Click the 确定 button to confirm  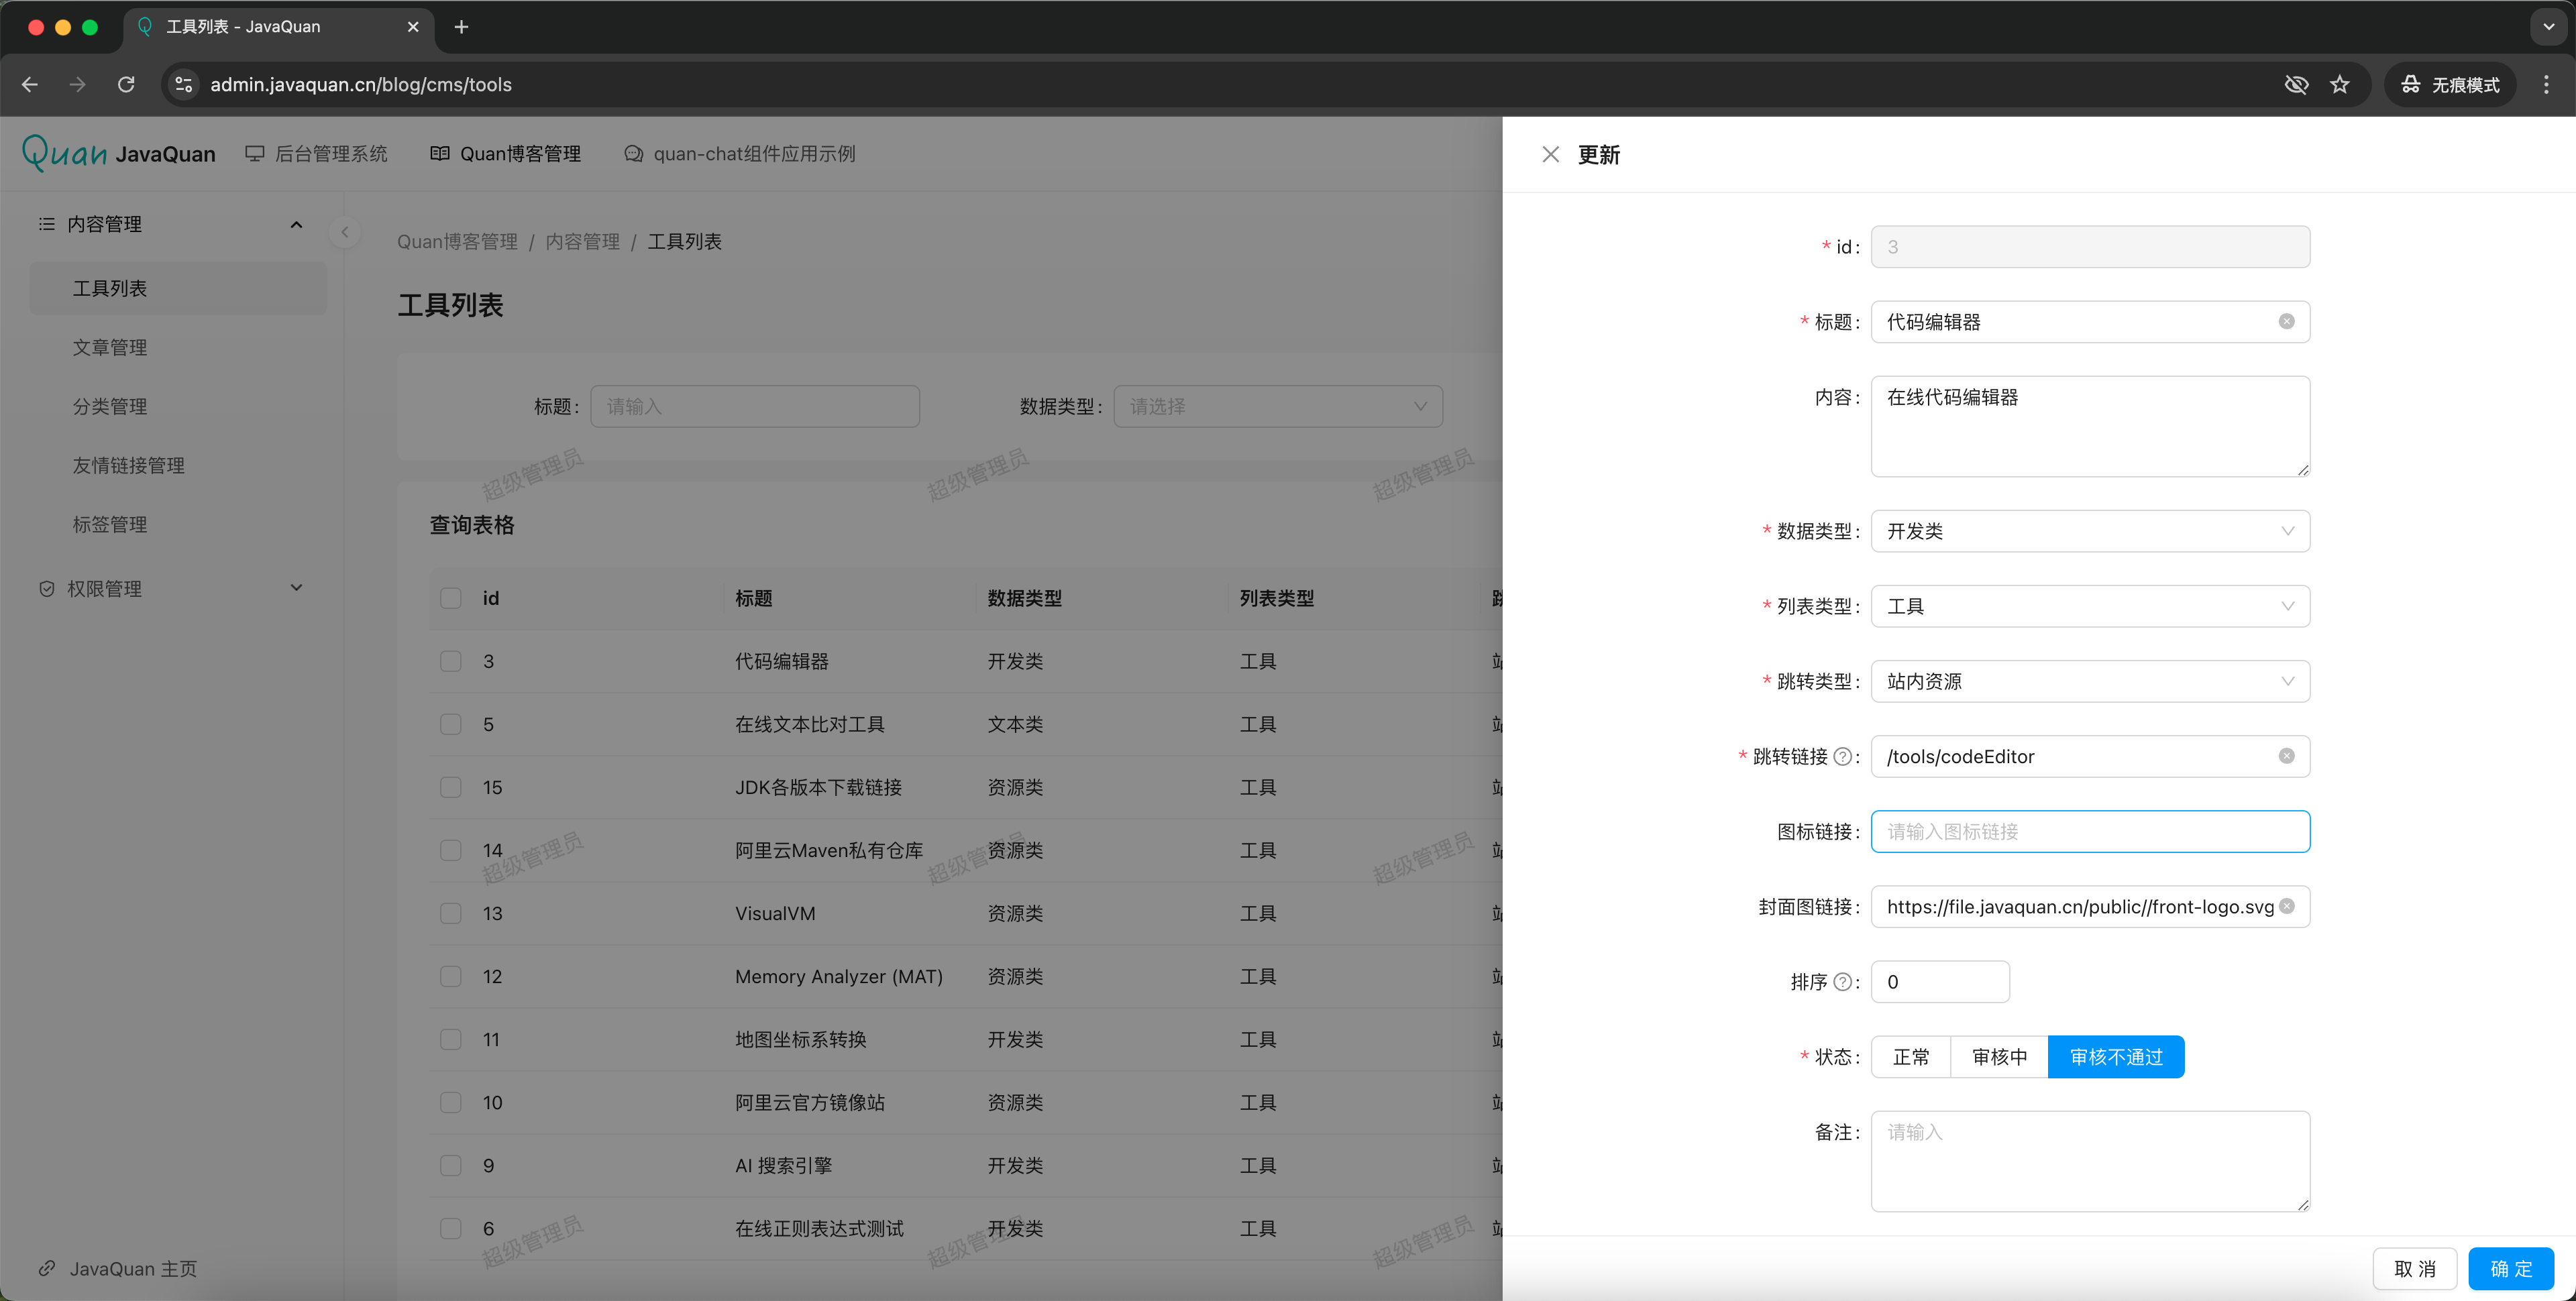[2510, 1268]
